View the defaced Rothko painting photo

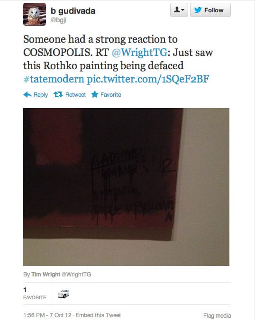[x=126, y=187]
